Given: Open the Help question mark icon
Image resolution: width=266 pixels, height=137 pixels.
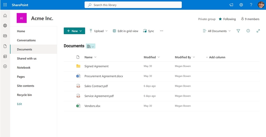Looking at the screenshot, I should click(251, 5).
